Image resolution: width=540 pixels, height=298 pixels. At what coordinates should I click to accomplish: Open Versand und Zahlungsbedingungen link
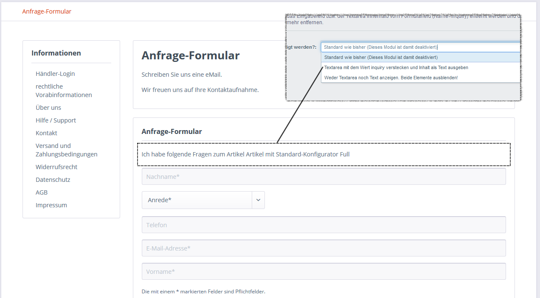coord(67,150)
